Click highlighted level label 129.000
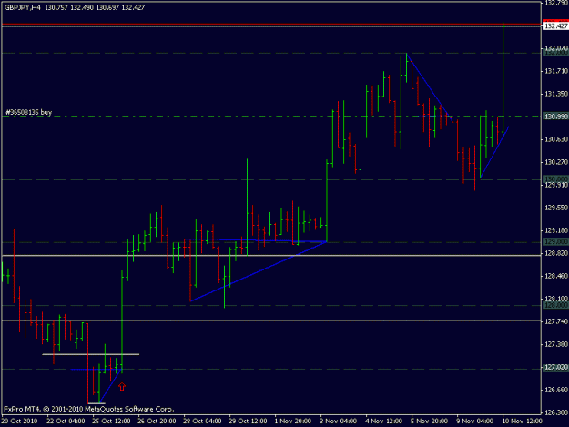Viewport: 569px width, 427px height. click(555, 241)
